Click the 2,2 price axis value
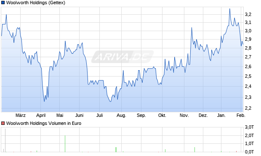 [x=248, y=108]
